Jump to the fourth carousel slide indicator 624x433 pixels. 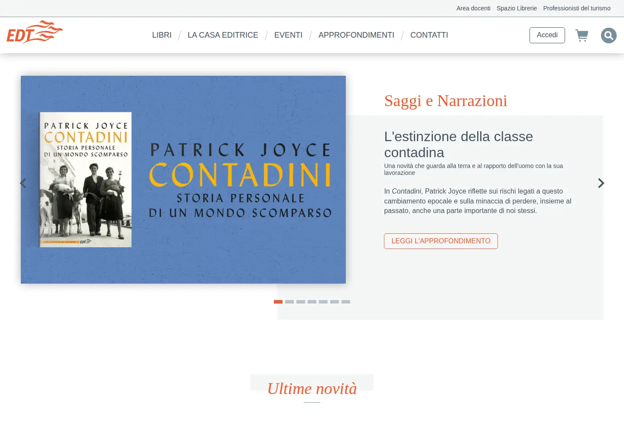(312, 302)
